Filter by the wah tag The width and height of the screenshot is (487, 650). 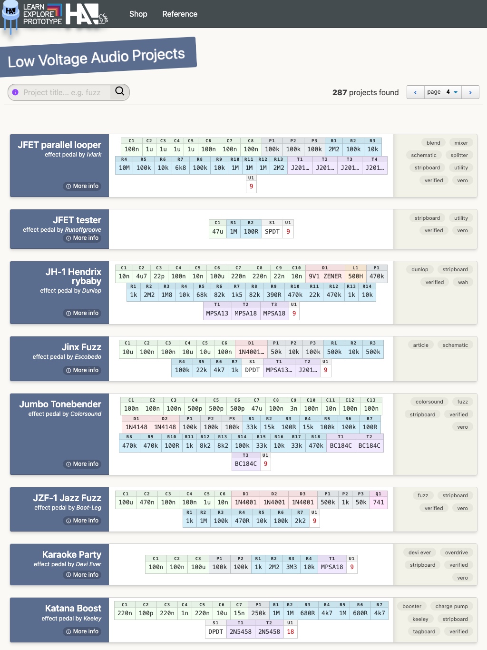[463, 282]
